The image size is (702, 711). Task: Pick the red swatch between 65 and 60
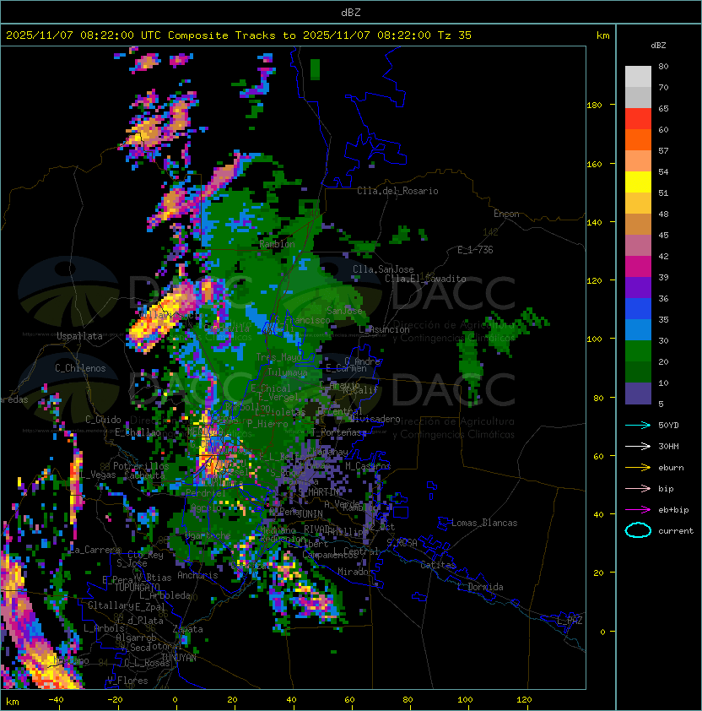pyautogui.click(x=638, y=119)
